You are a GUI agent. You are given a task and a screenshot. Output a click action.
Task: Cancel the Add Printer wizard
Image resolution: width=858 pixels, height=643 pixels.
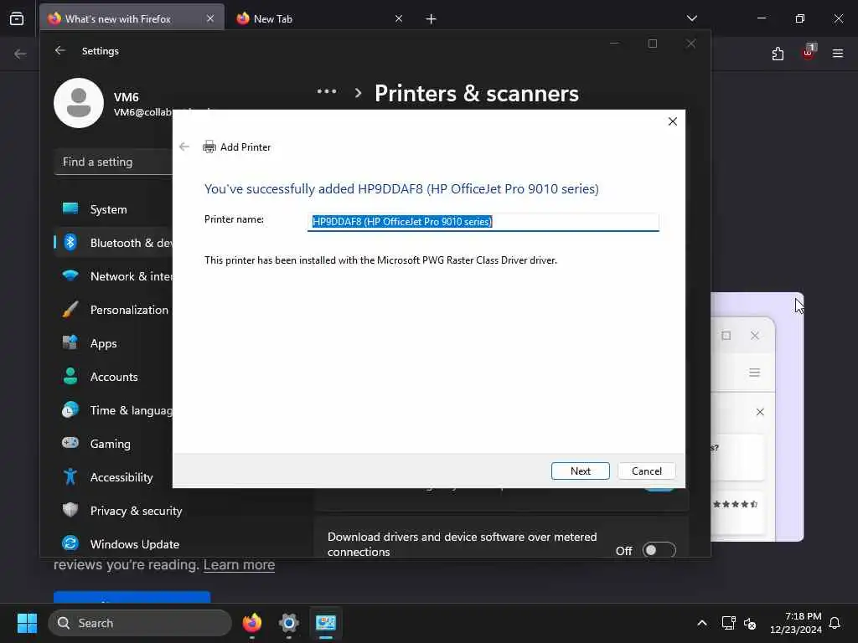click(x=646, y=471)
